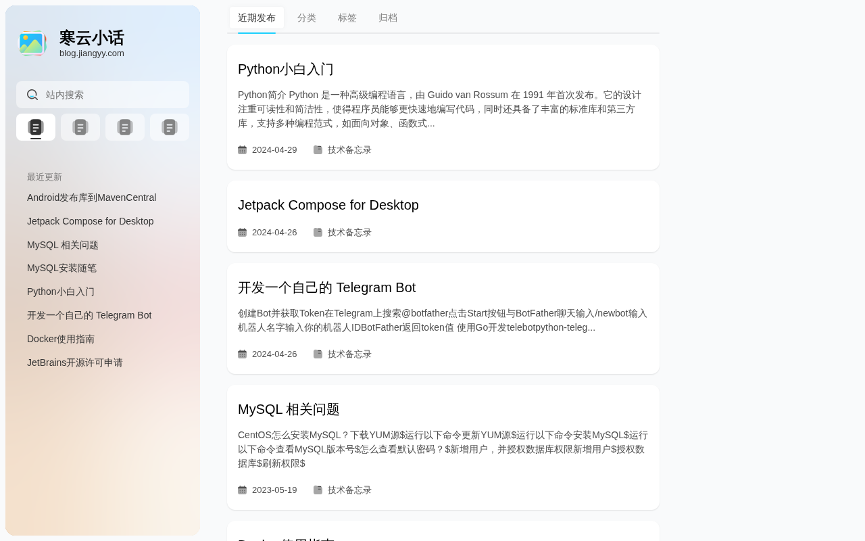The height and width of the screenshot is (541, 865).
Task: Click the blog logo image
Action: click(32, 43)
